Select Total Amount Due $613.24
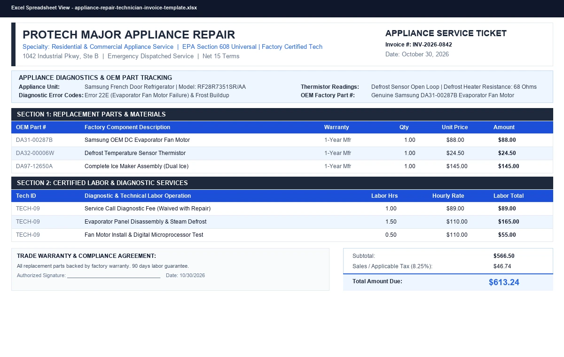 tap(504, 282)
